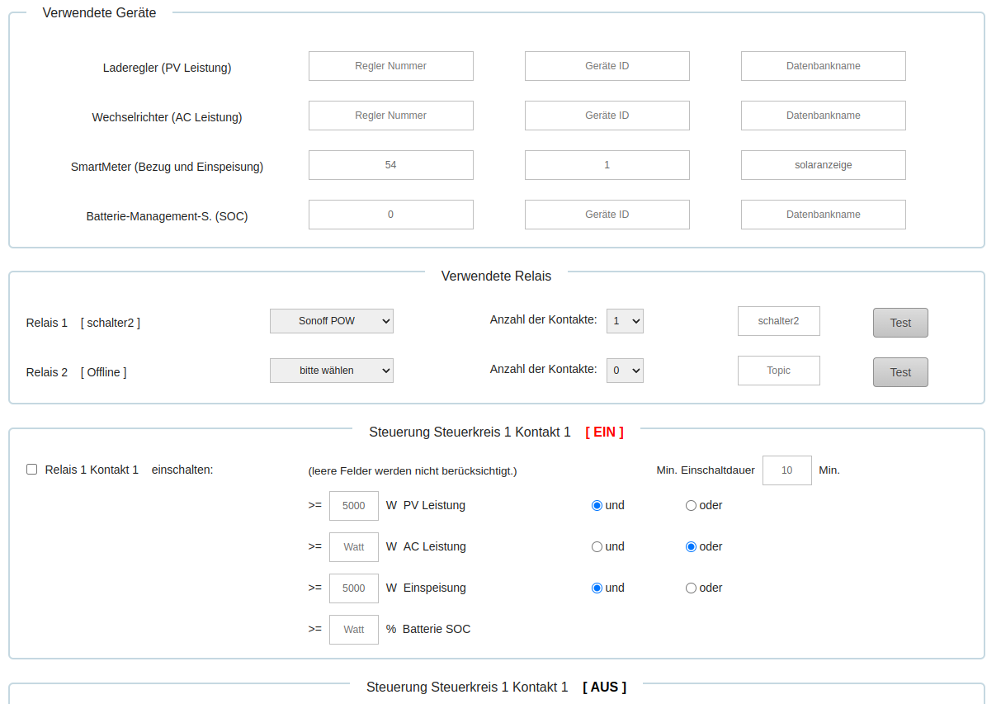The height and width of the screenshot is (704, 1001).
Task: Focus SmartMeter Datenbankname field
Action: coord(823,165)
